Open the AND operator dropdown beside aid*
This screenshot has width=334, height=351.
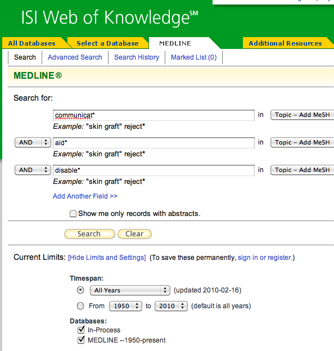tap(33, 142)
